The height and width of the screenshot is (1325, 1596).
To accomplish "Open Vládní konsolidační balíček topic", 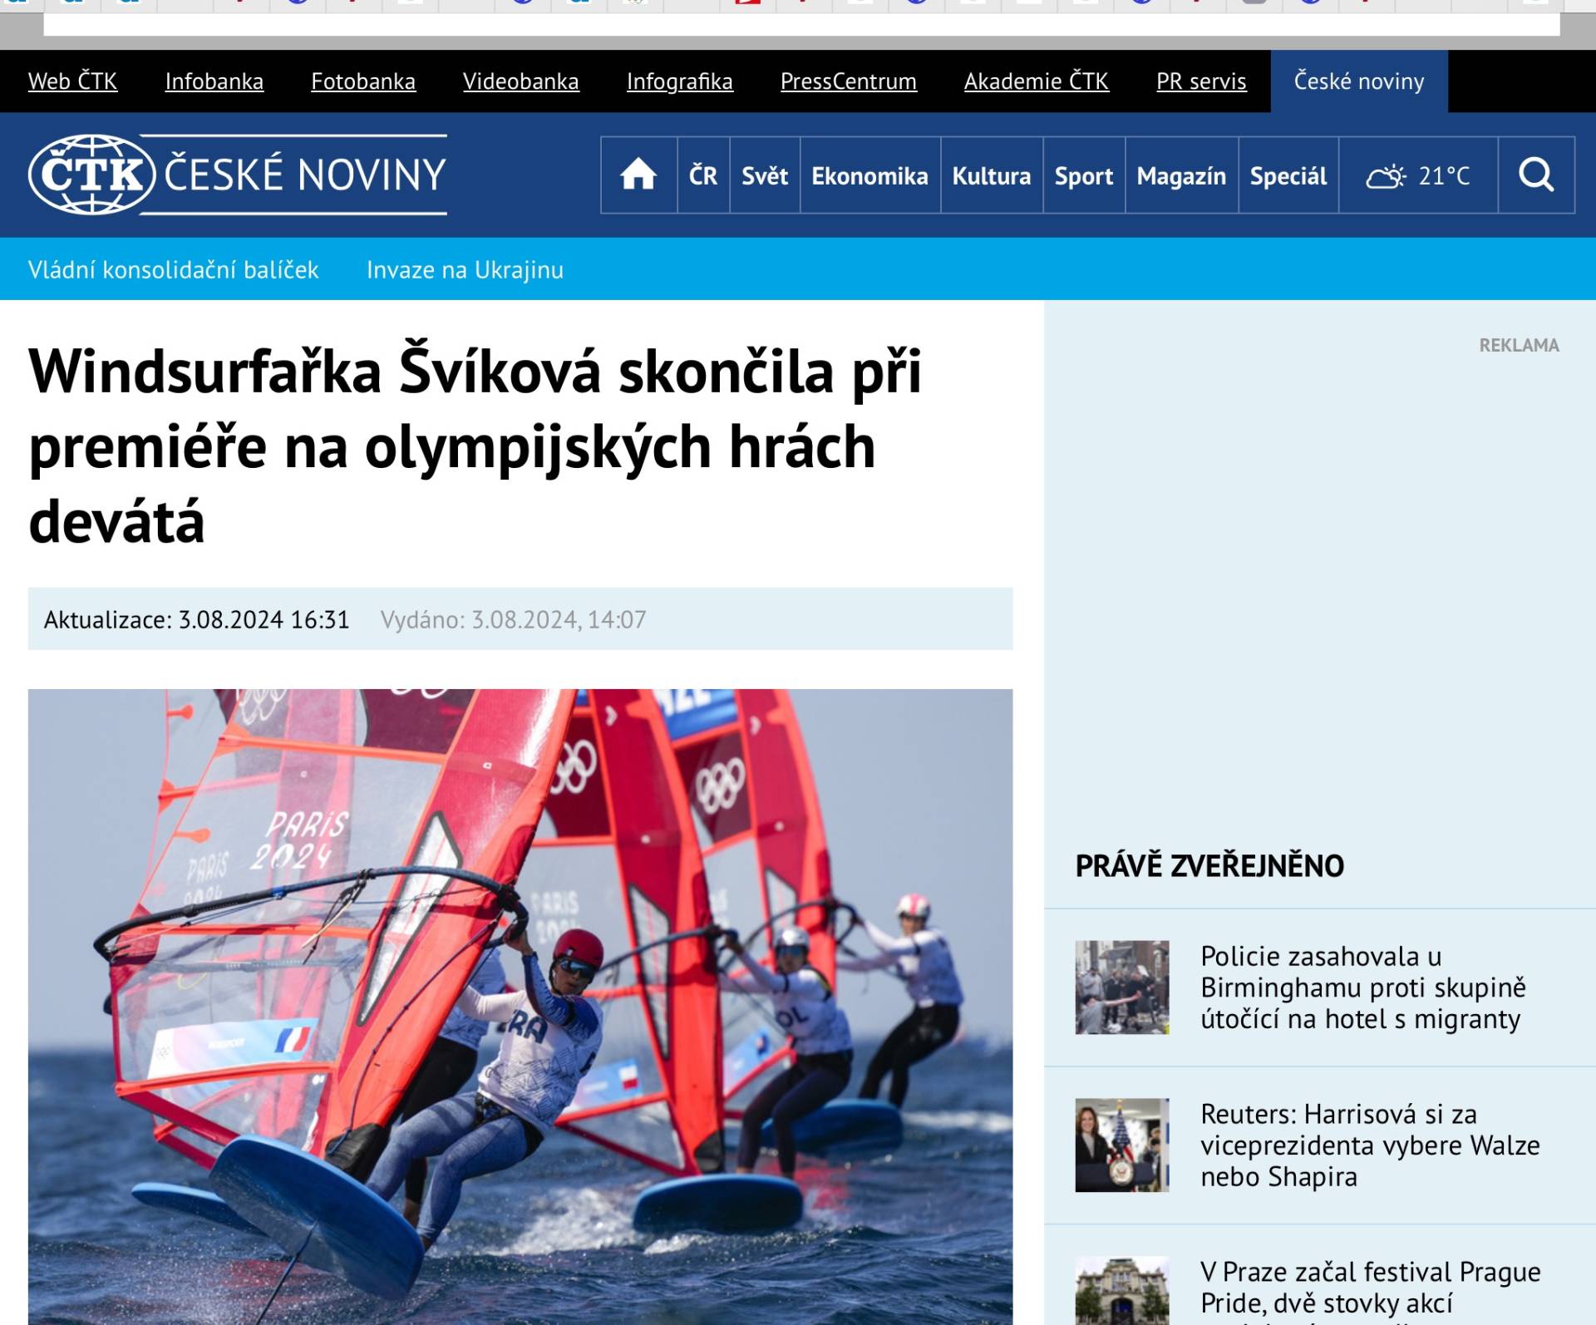I will click(x=173, y=270).
